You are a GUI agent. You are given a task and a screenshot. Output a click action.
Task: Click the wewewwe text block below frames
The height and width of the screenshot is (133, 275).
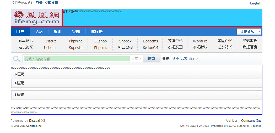136,110
